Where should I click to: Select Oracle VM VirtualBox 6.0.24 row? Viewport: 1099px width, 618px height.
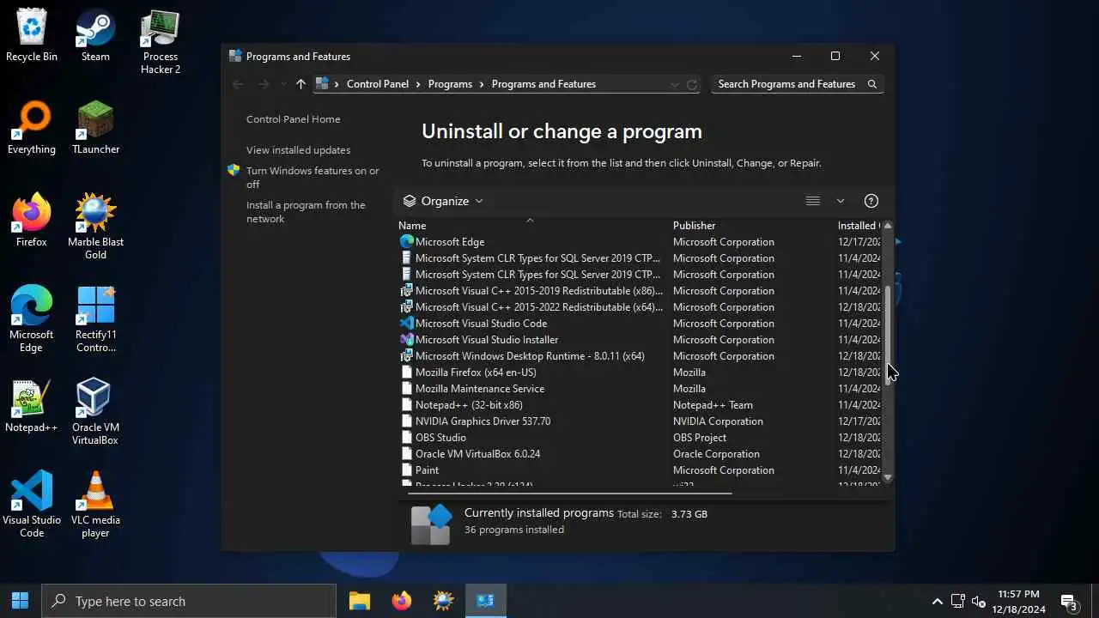click(x=639, y=454)
